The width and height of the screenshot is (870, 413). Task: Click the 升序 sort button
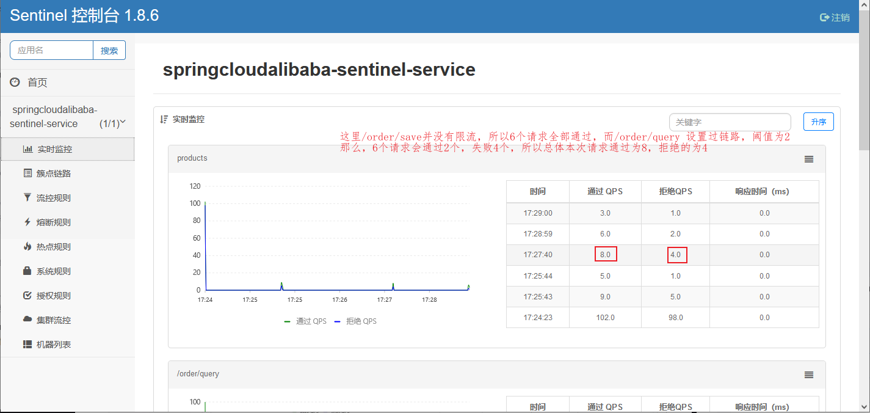click(818, 122)
